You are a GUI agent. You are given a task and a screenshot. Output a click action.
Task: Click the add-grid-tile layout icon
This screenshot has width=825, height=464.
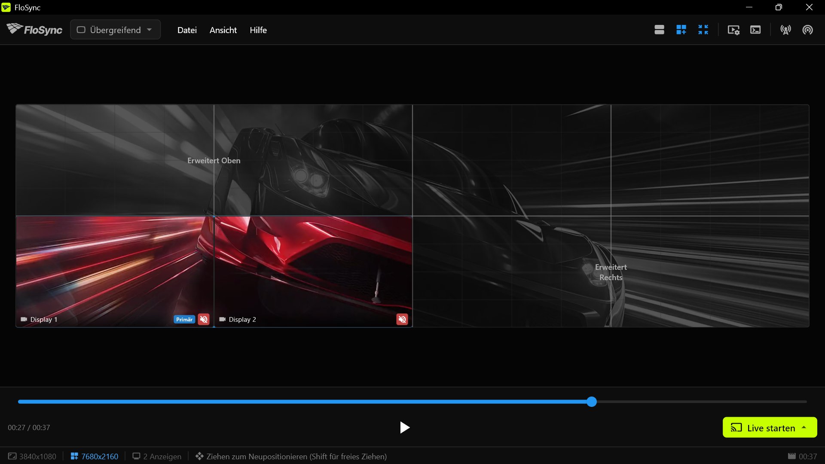pos(681,30)
